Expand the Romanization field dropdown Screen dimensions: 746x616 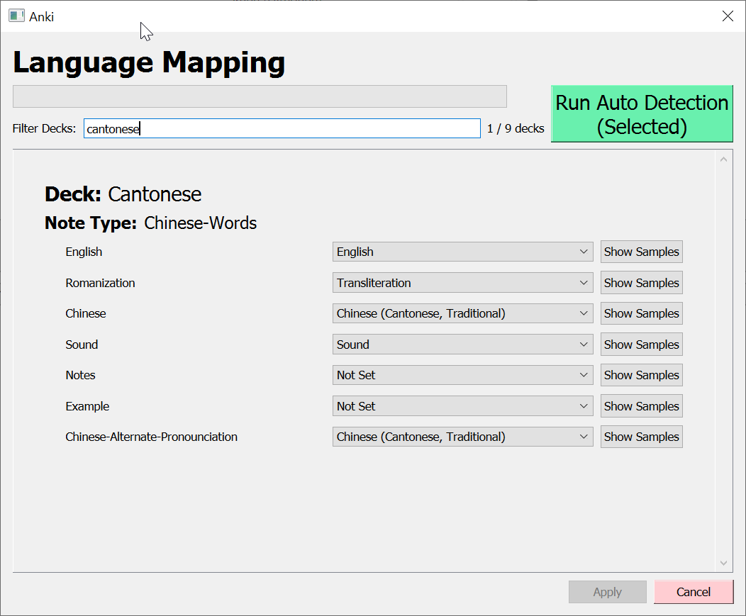pos(462,283)
